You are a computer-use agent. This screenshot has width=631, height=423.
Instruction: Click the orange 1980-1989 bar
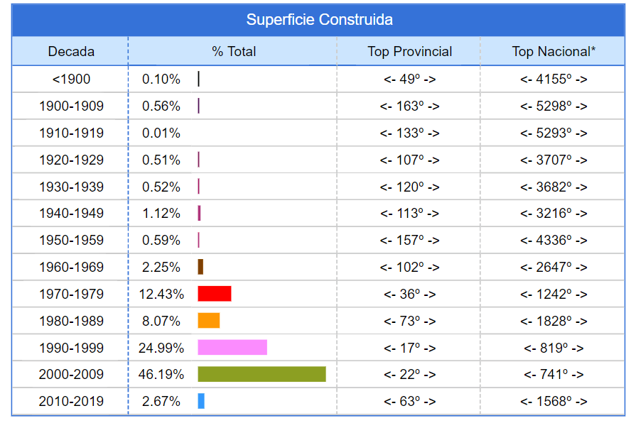point(209,321)
